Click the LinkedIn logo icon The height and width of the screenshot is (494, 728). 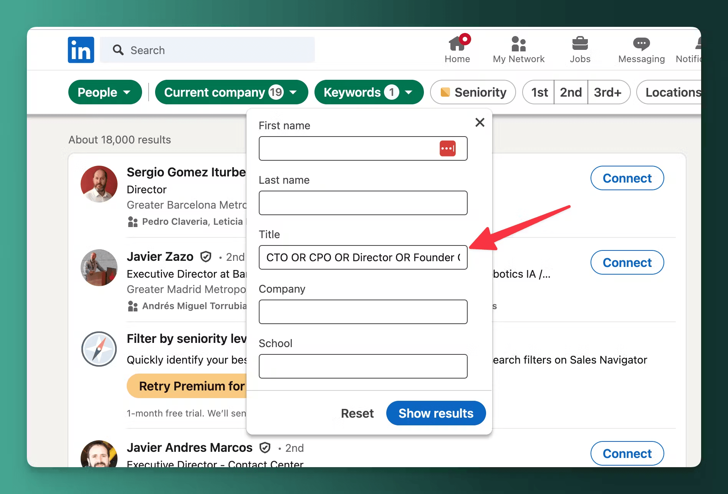[x=81, y=50]
